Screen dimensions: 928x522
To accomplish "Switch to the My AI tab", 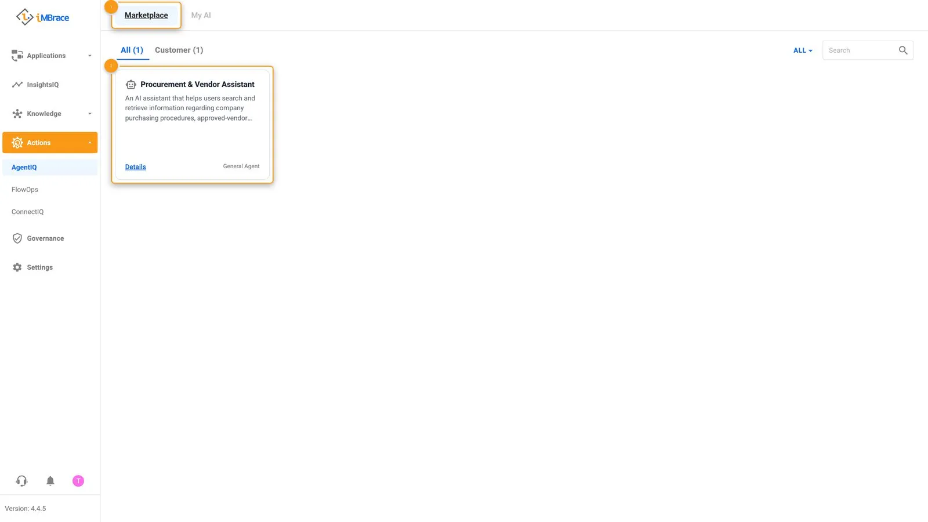I will (x=201, y=16).
